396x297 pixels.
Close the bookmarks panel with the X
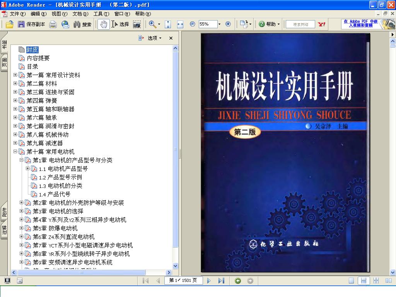(x=171, y=38)
